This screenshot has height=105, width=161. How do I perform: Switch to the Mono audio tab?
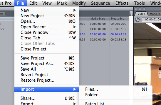155,14
